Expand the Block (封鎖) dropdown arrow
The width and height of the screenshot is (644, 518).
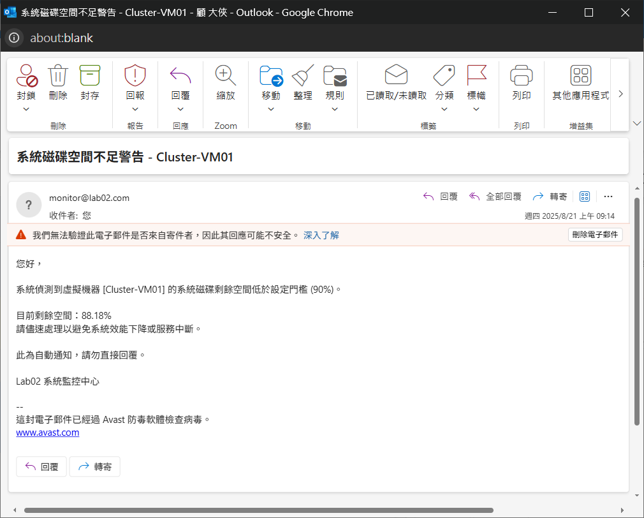pos(27,109)
